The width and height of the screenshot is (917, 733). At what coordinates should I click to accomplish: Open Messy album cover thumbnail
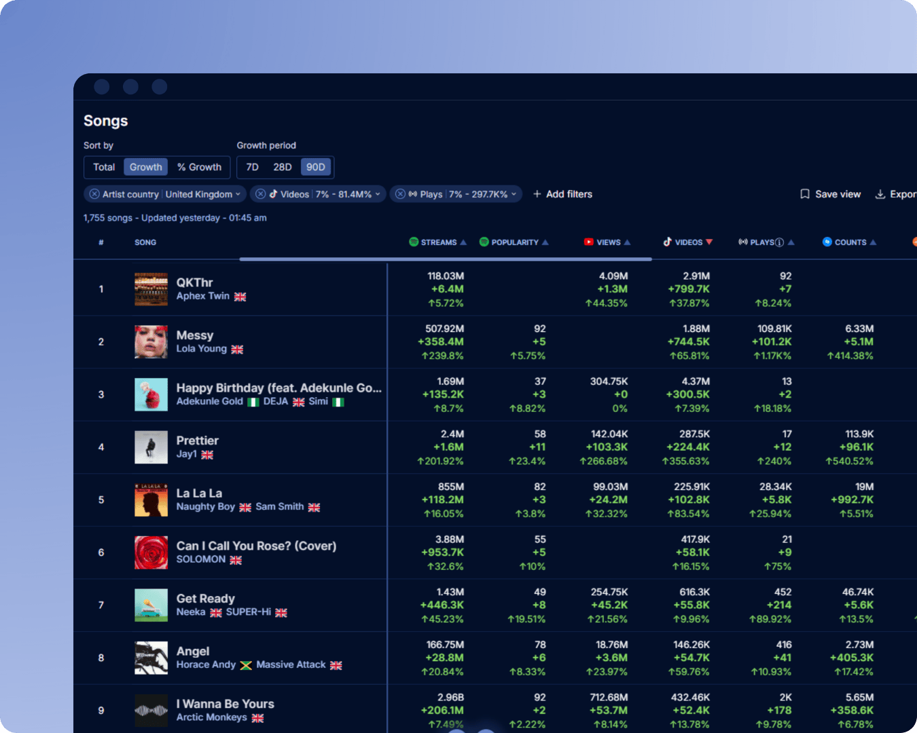[151, 341]
